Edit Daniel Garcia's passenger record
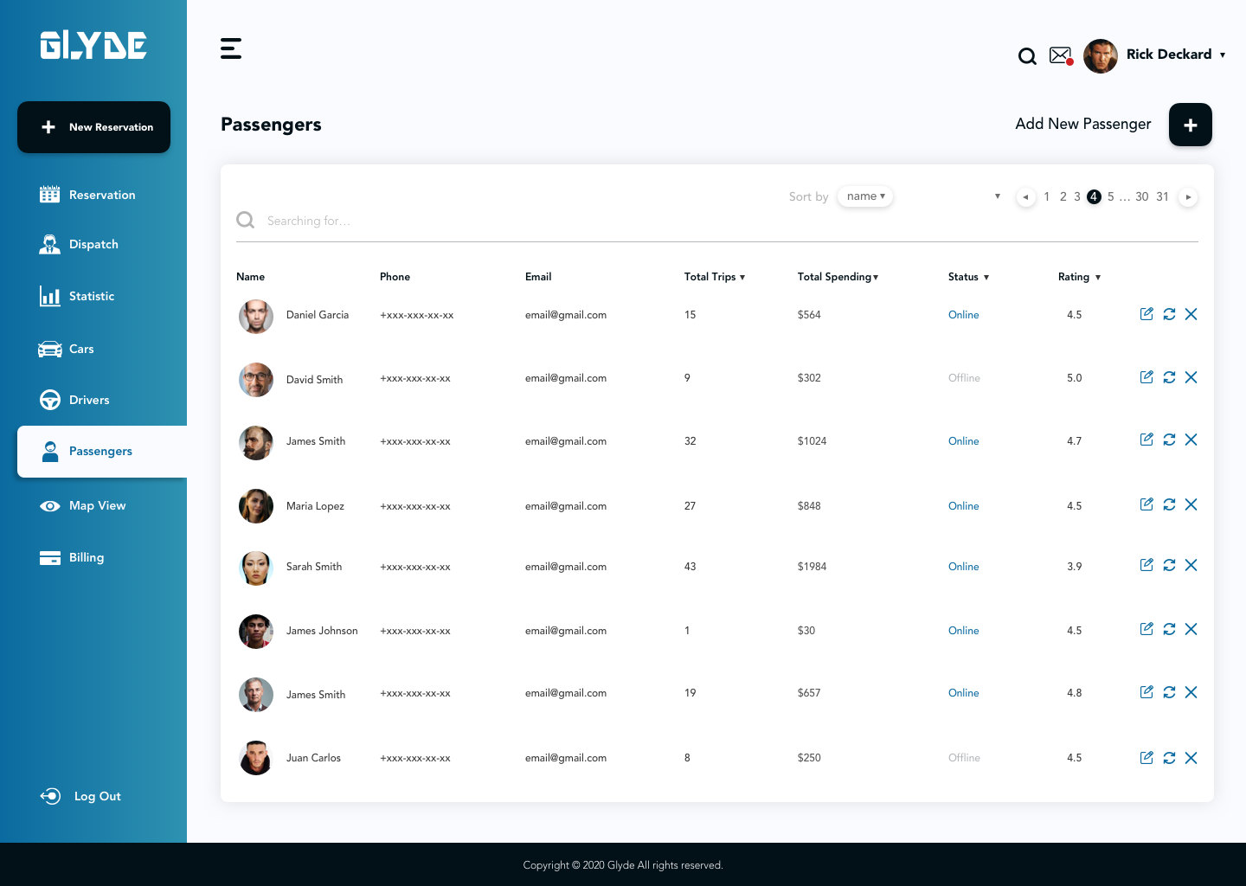The height and width of the screenshot is (886, 1246). (x=1146, y=314)
